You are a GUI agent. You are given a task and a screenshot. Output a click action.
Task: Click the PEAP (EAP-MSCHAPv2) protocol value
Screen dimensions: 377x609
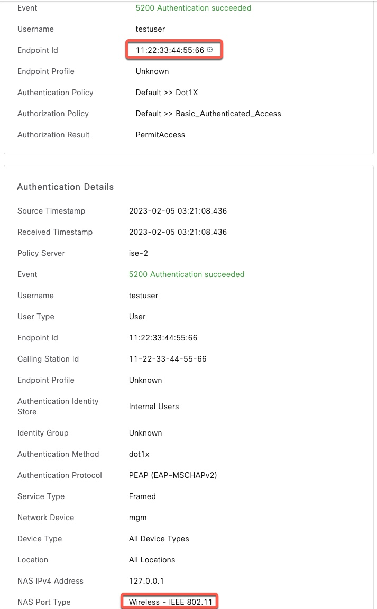(173, 475)
